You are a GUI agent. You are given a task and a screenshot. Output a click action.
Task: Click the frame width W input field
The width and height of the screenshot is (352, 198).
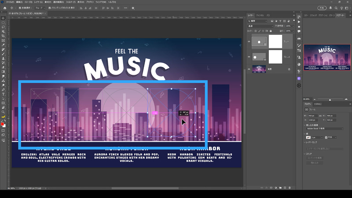[313, 116]
